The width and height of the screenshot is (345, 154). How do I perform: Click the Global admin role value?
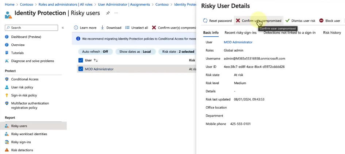point(233,50)
